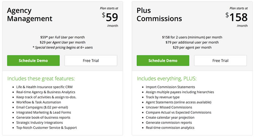This screenshot has height=137, width=255.
Task: Click 'Import Commission Statements' feature
Action: [x=170, y=87]
